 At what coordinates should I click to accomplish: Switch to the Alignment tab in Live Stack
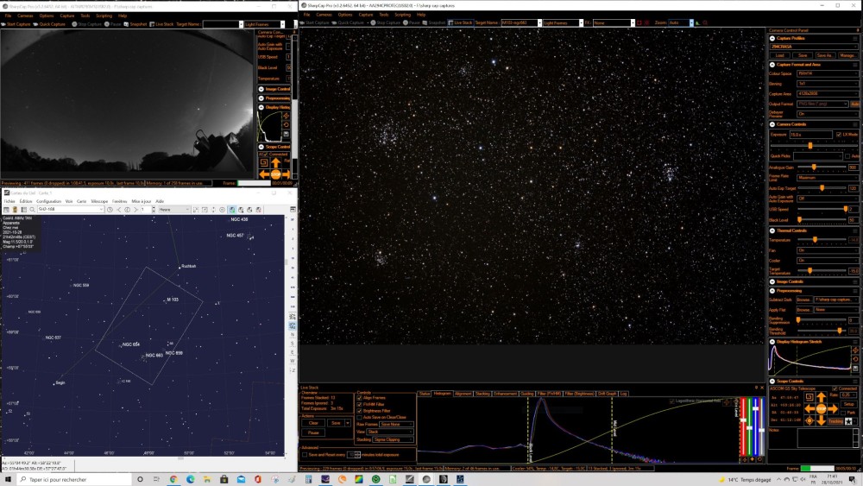click(463, 394)
